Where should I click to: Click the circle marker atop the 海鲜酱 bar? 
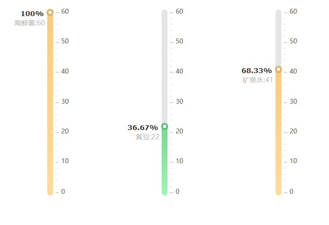pyautogui.click(x=50, y=12)
